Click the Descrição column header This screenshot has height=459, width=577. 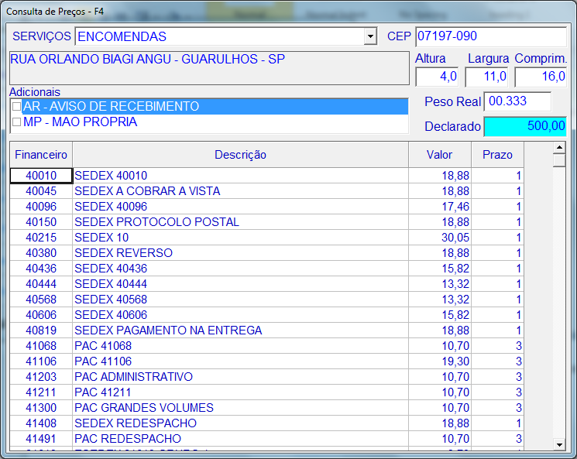click(x=240, y=155)
